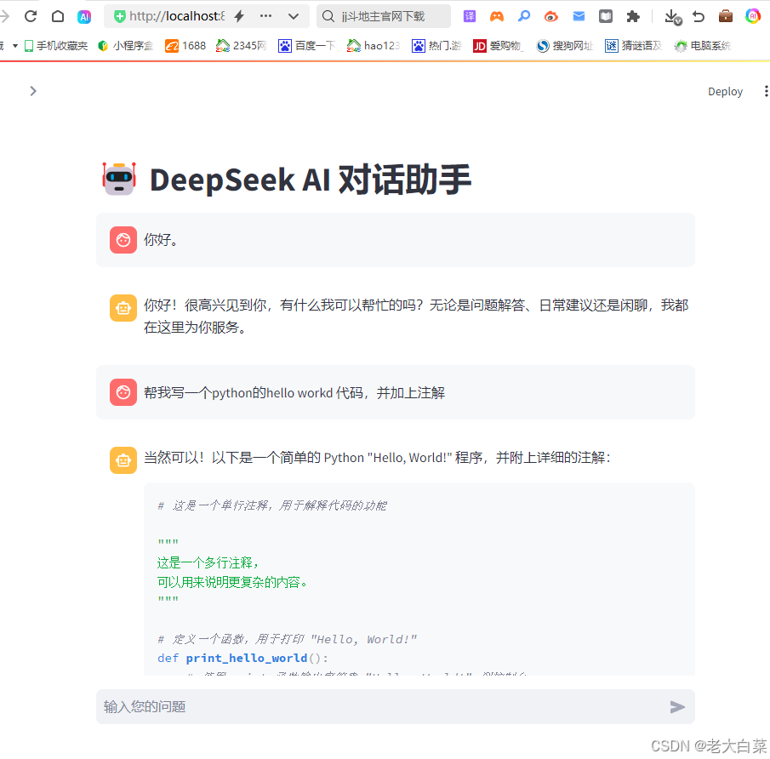The image size is (770, 759).
Task: Go to the browser home page icon
Action: (x=58, y=16)
